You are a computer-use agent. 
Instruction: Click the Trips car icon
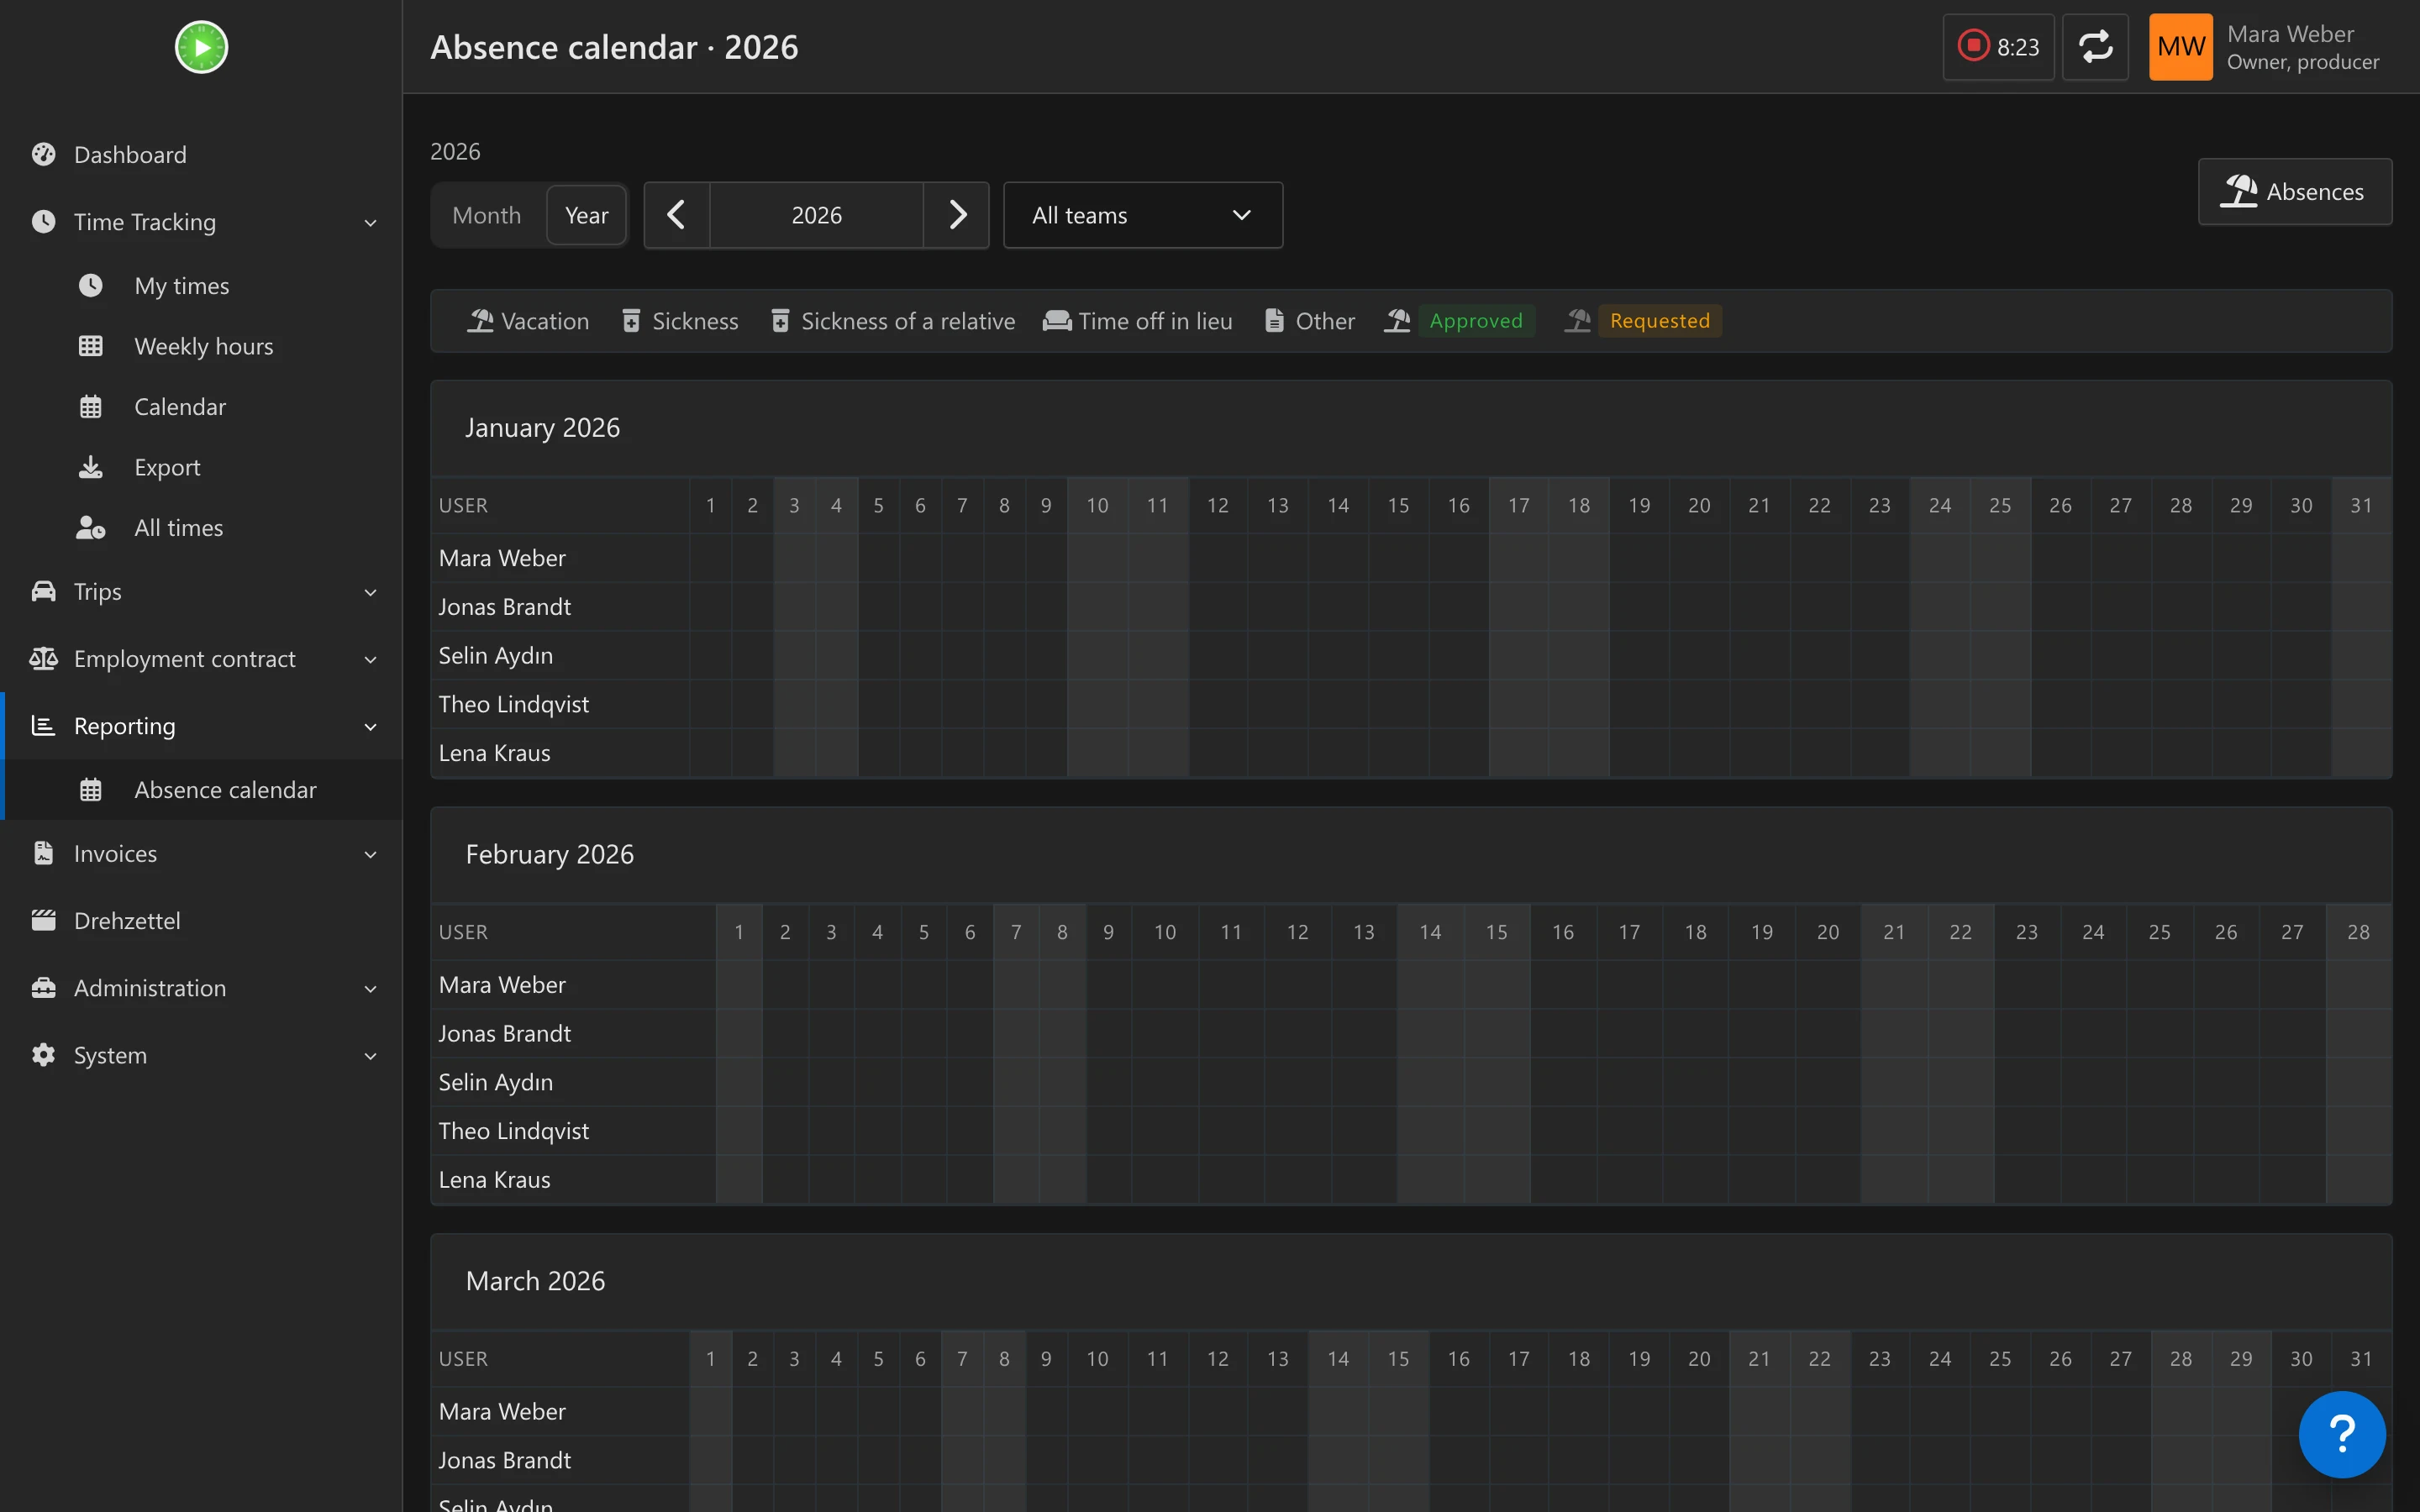click(43, 591)
